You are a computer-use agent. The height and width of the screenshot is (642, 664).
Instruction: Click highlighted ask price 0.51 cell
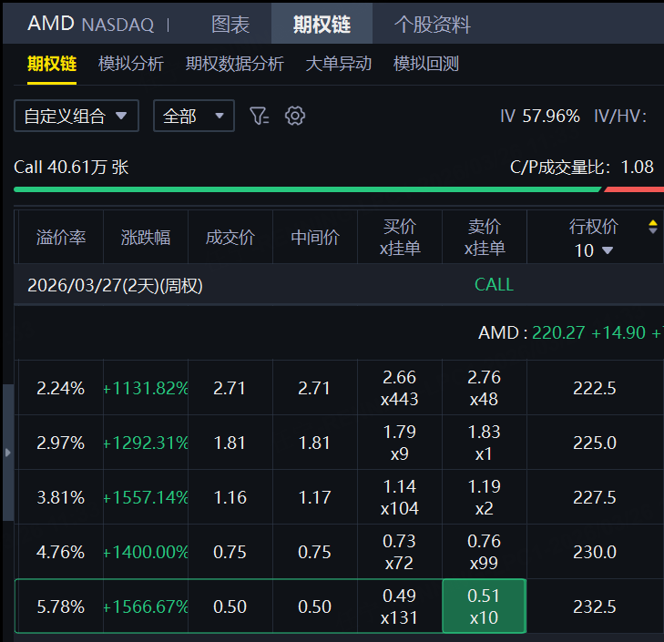tap(484, 606)
